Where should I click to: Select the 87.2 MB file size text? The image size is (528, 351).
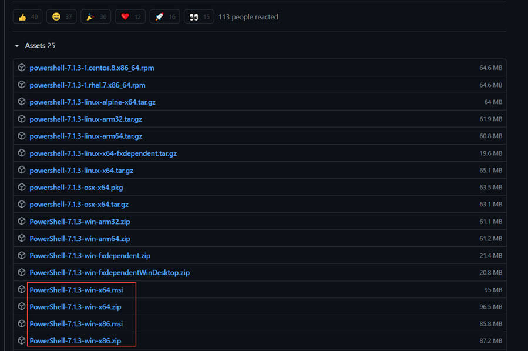(491, 341)
